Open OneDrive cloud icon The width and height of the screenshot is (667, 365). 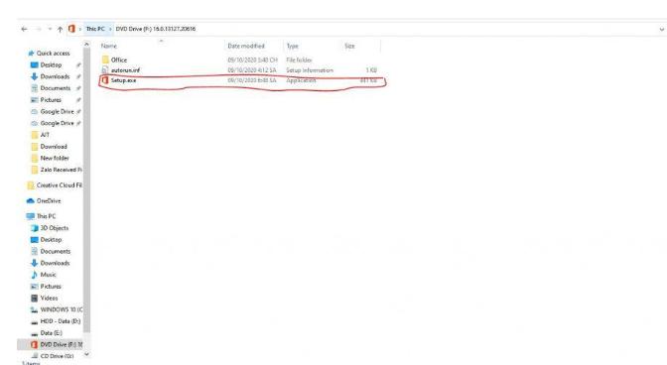pyautogui.click(x=31, y=200)
